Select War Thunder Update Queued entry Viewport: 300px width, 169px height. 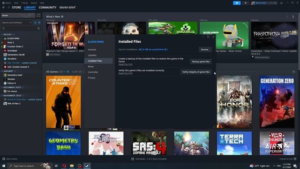22,63
